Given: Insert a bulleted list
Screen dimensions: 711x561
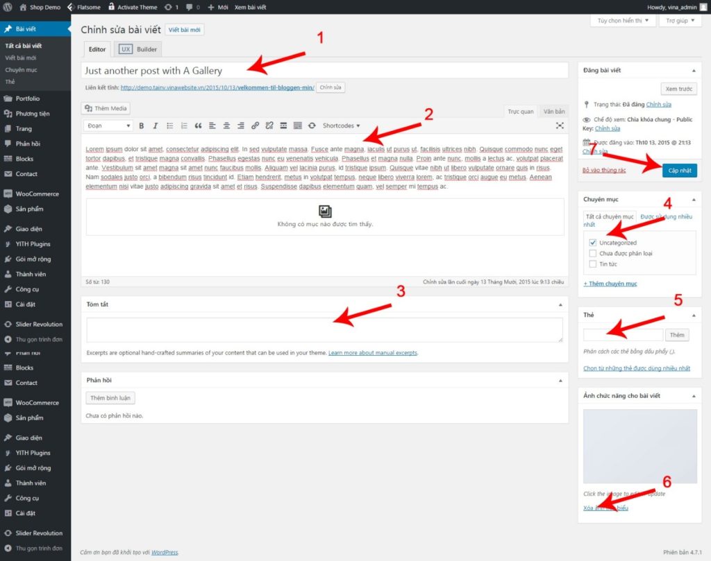Looking at the screenshot, I should (170, 126).
